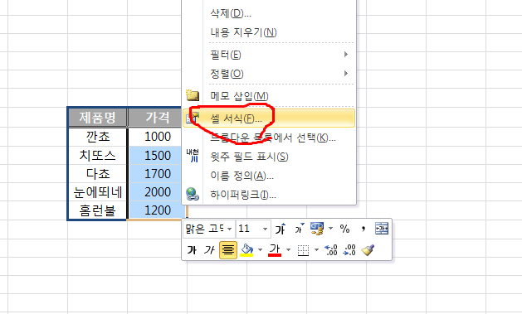The image size is (522, 314).
Task: Decrease font size in mini toolbar
Action: click(x=300, y=229)
